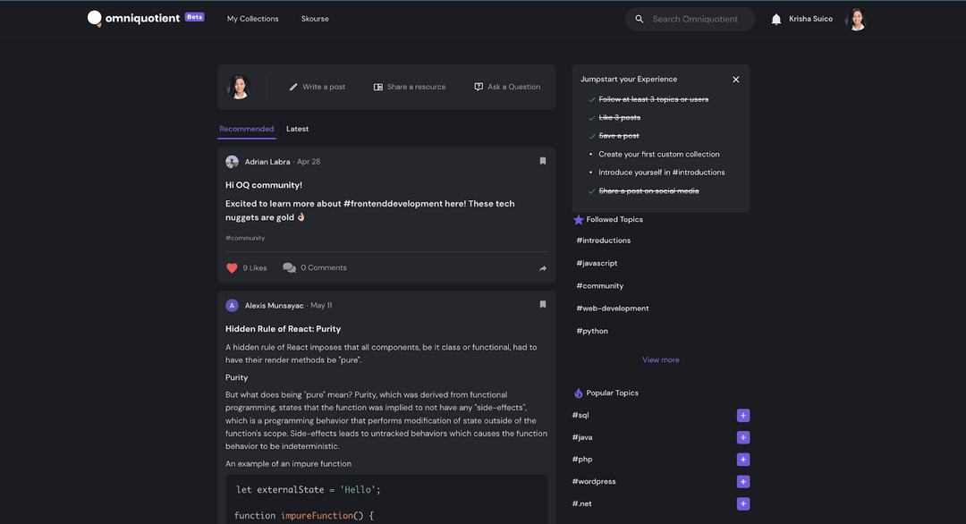
Task: Open the #wordpress popular topic
Action: [594, 482]
